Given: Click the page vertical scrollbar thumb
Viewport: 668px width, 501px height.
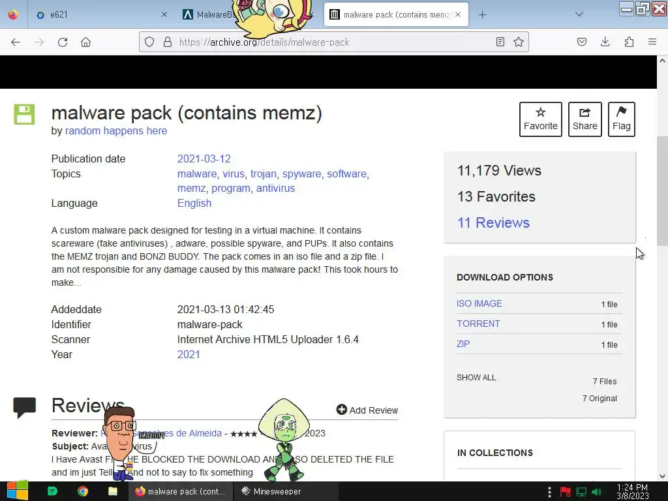Looking at the screenshot, I should tap(662, 191).
